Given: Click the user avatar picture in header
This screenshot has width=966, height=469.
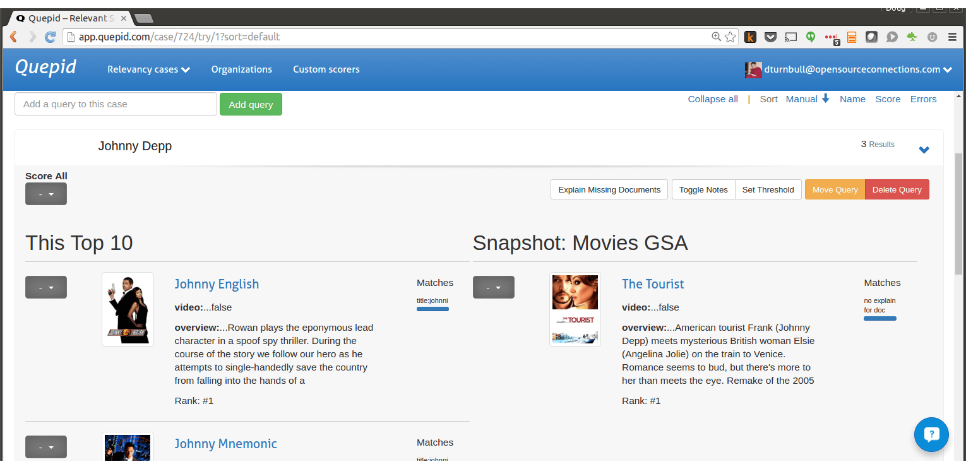Looking at the screenshot, I should click(x=753, y=70).
